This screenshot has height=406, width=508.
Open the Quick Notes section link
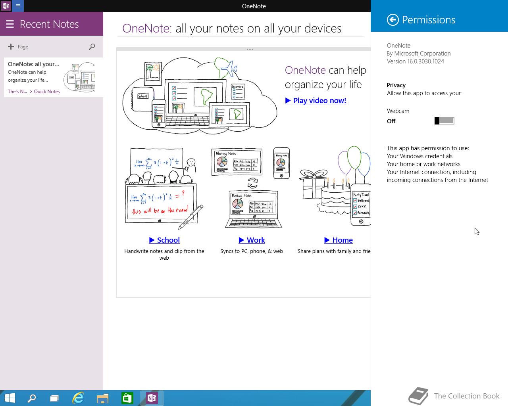pyautogui.click(x=47, y=92)
